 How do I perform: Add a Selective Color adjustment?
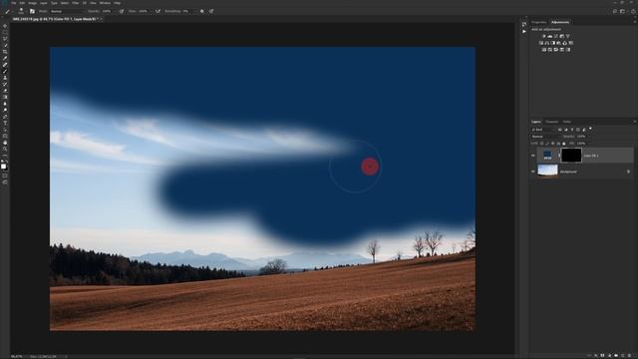click(562, 50)
